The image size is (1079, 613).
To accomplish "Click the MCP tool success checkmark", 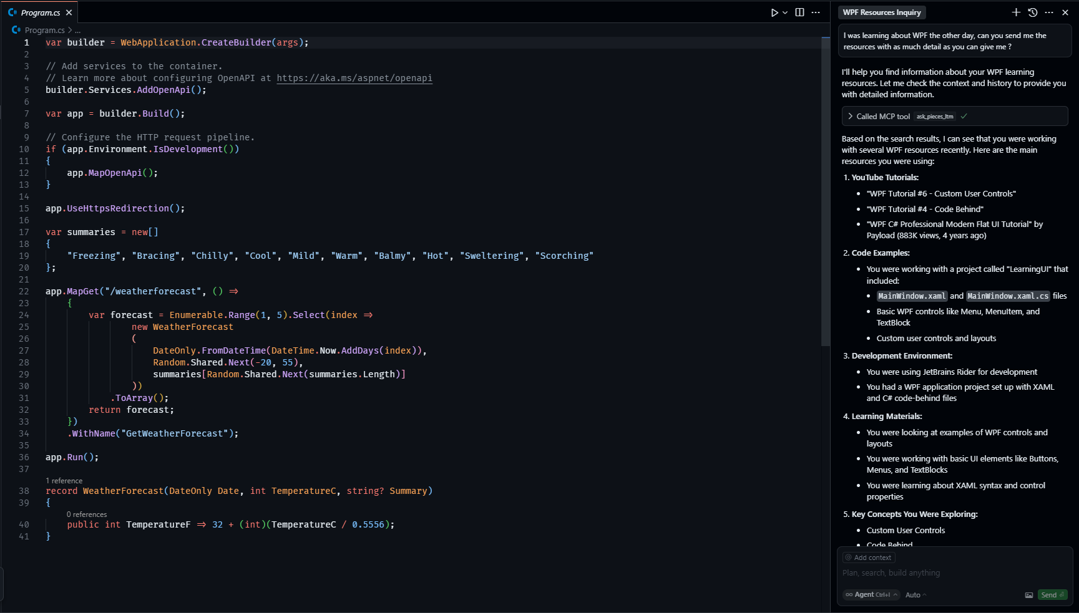I will tap(964, 117).
